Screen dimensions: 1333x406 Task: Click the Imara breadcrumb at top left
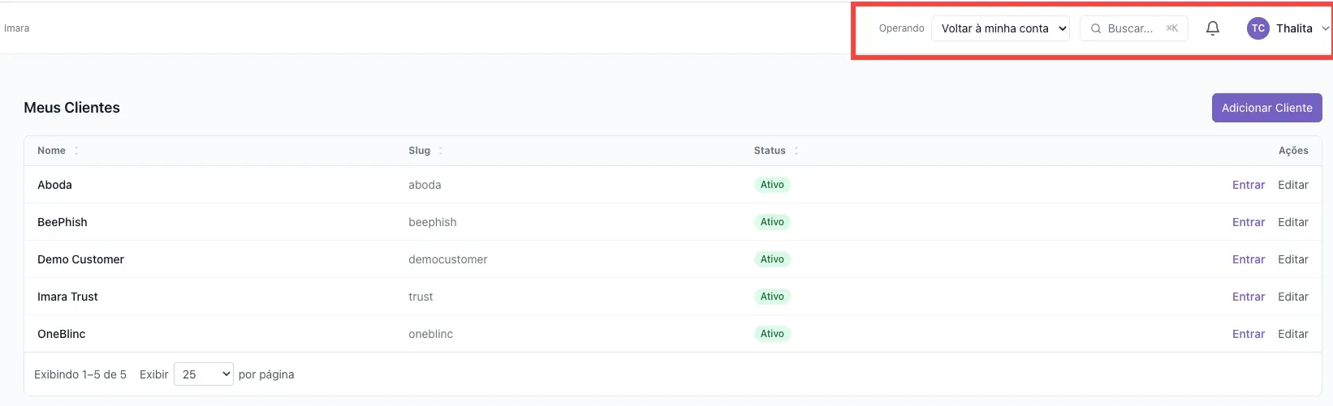(16, 28)
